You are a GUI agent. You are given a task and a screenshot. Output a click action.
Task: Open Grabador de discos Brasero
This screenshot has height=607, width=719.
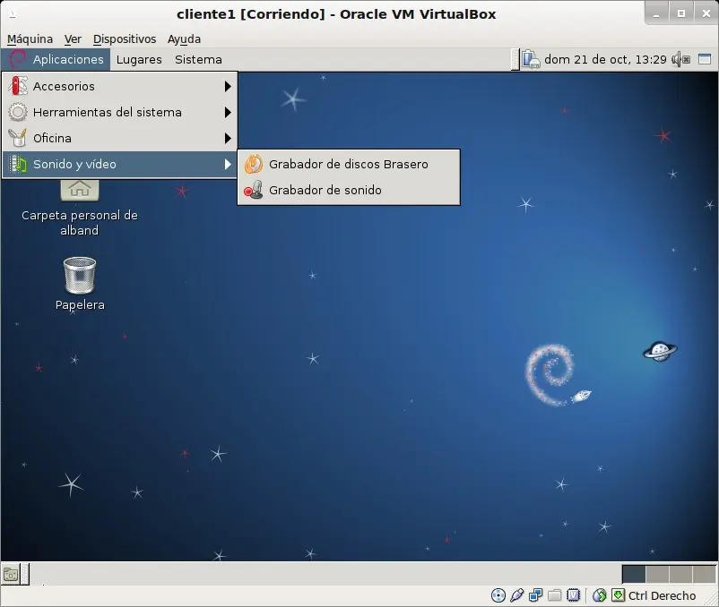tap(349, 164)
